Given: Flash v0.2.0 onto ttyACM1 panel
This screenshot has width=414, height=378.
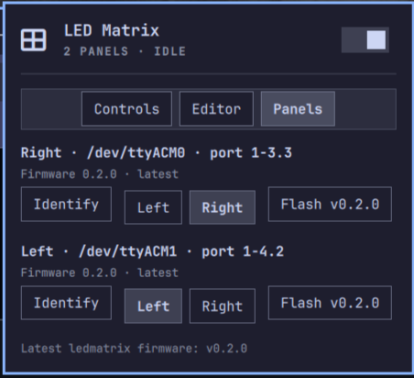Looking at the screenshot, I should coord(330,303).
